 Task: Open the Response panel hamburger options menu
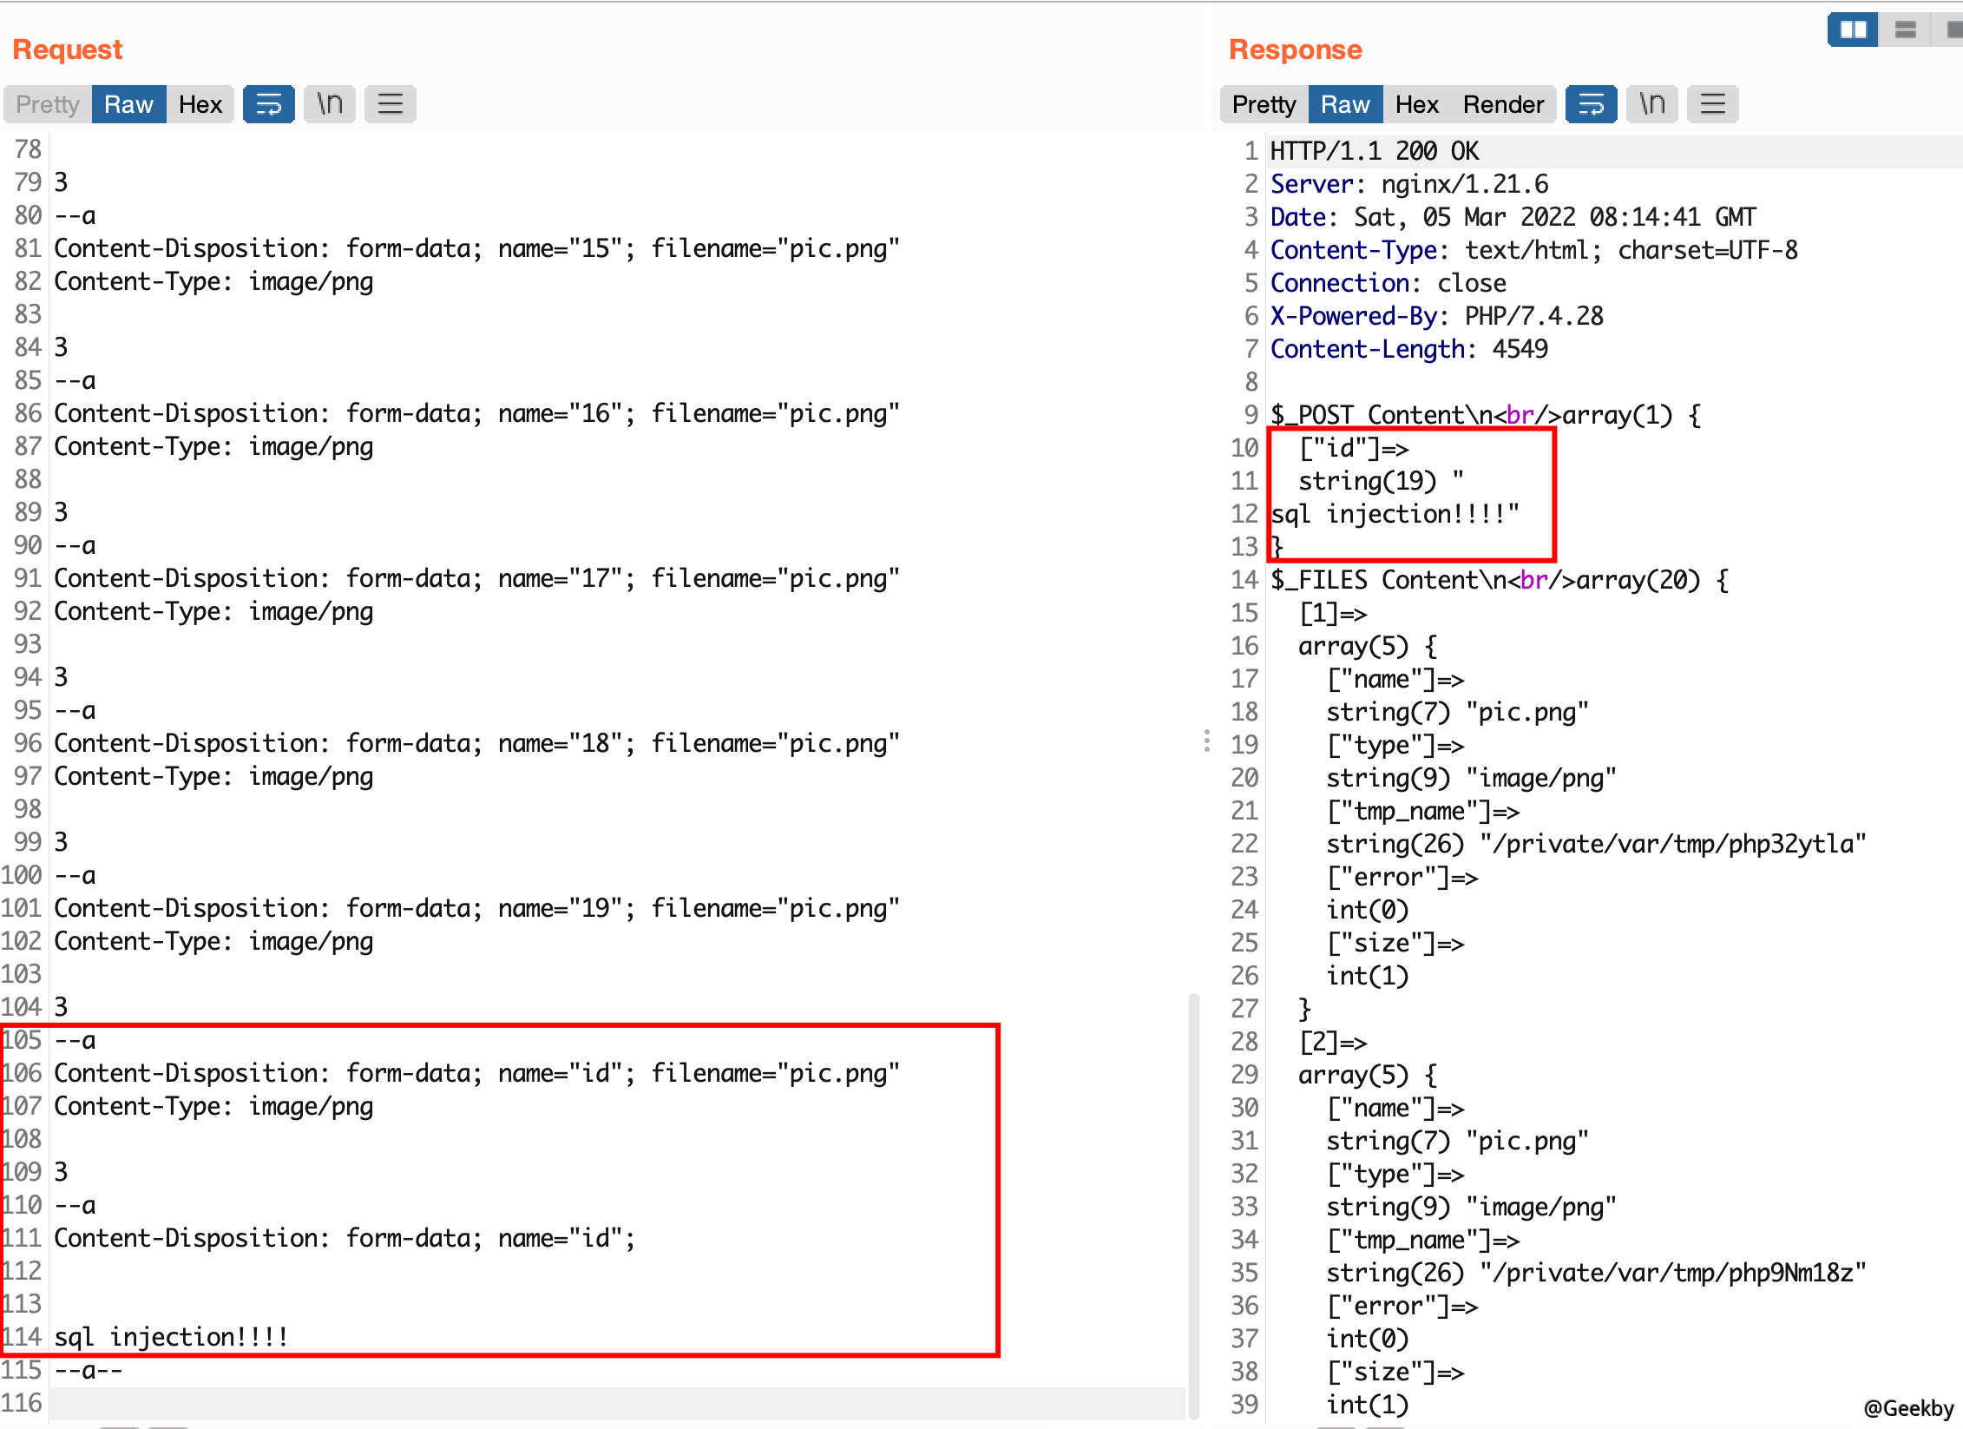(1712, 104)
